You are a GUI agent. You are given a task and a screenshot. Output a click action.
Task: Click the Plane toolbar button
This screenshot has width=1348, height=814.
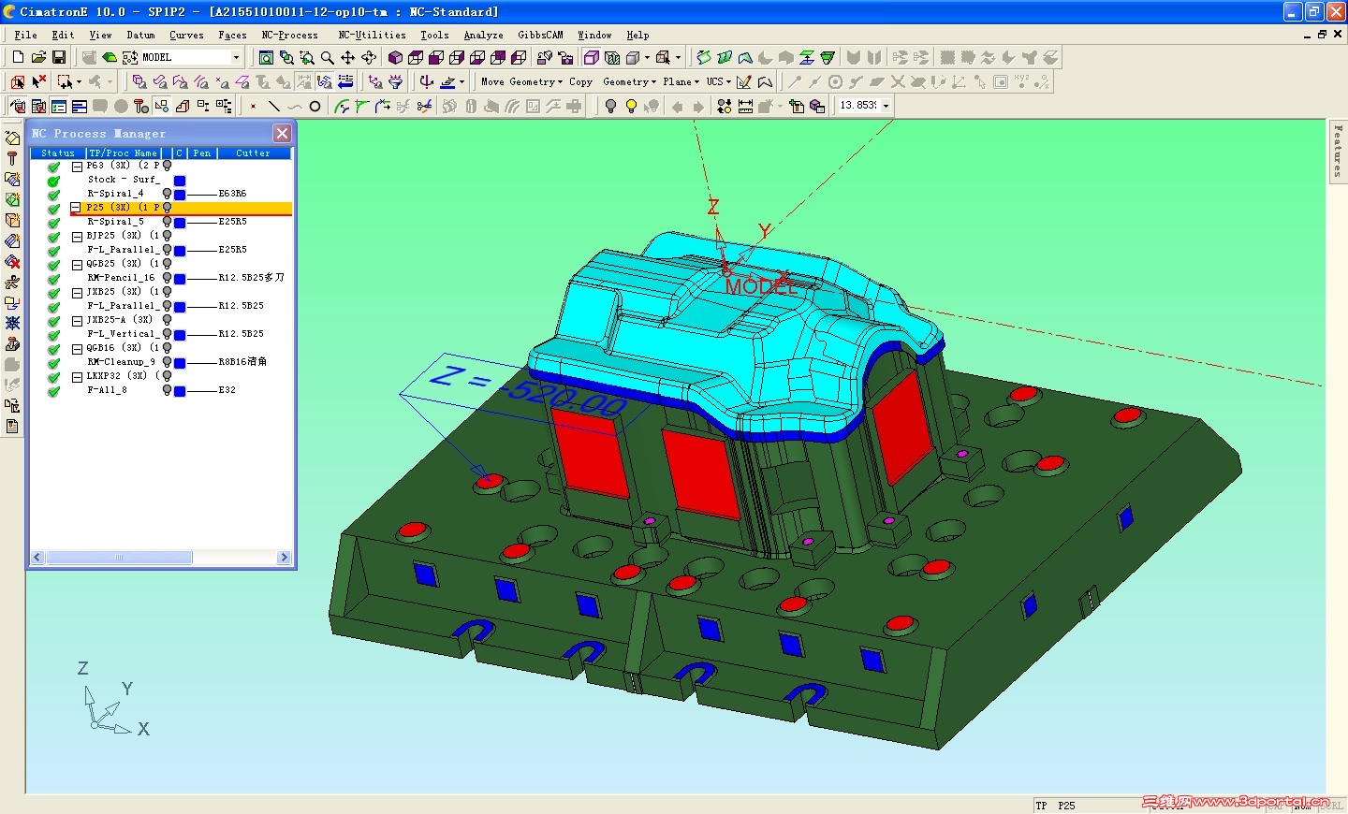click(x=681, y=81)
